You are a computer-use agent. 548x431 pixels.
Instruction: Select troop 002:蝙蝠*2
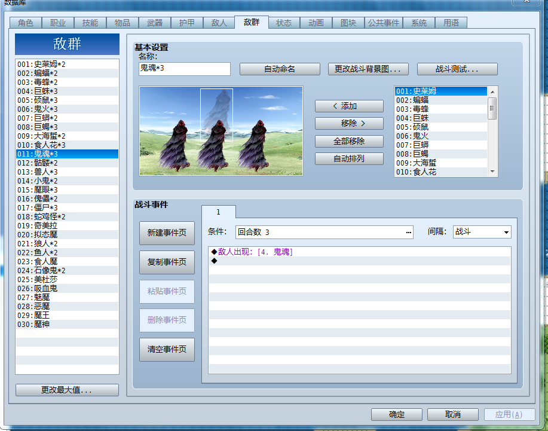coord(67,73)
